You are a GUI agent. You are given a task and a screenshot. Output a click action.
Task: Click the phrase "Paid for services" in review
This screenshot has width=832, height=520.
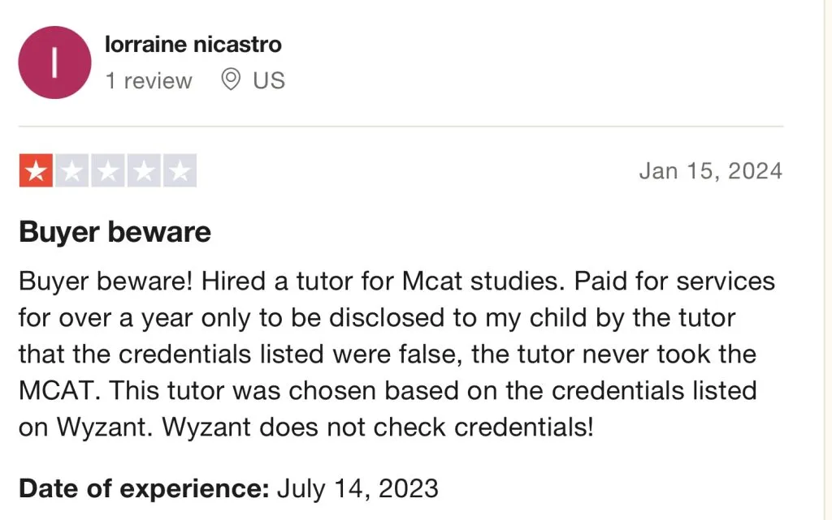click(675, 281)
